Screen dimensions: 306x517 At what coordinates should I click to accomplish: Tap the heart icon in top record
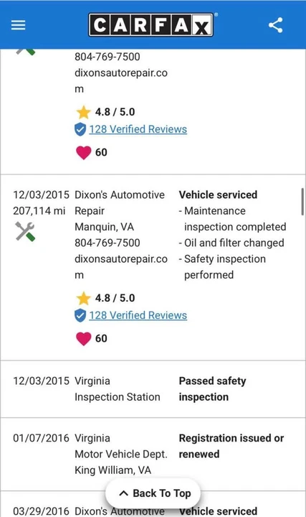pos(84,153)
